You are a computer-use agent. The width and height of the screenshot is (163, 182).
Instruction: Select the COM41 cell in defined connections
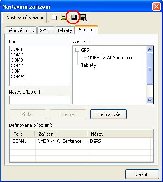tap(19, 141)
